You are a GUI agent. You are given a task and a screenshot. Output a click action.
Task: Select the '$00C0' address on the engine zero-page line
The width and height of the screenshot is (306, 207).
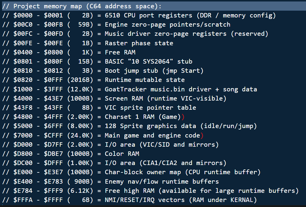point(23,25)
